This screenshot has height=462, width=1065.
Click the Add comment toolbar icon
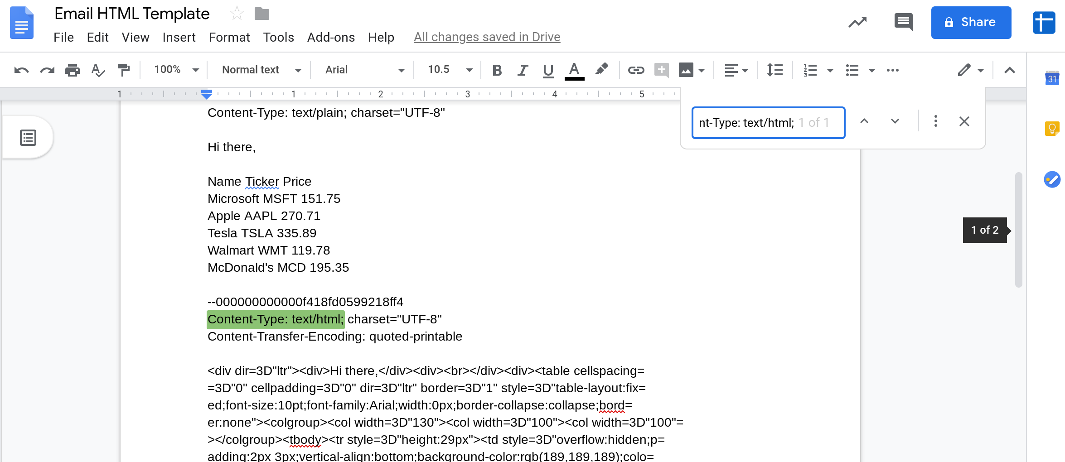662,70
